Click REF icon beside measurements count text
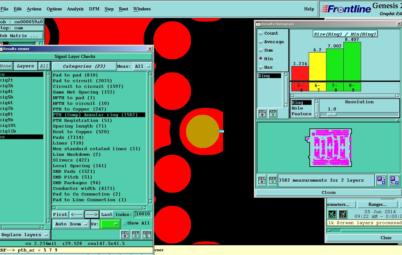The height and width of the screenshot is (255, 402). coord(273,180)
